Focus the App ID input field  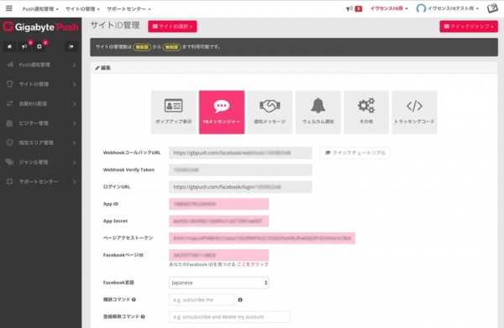(x=219, y=204)
